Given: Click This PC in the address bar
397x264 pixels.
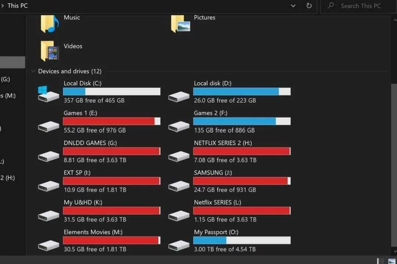Looking at the screenshot, I should [x=17, y=6].
